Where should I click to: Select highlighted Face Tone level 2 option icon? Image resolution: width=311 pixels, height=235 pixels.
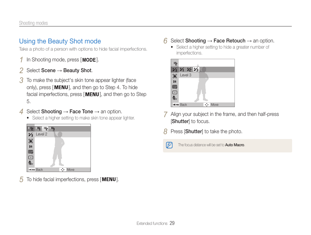click(45, 129)
